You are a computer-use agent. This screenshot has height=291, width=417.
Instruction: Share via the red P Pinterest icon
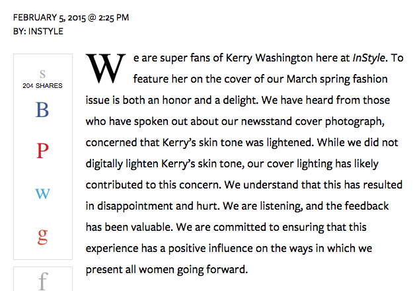(42, 151)
